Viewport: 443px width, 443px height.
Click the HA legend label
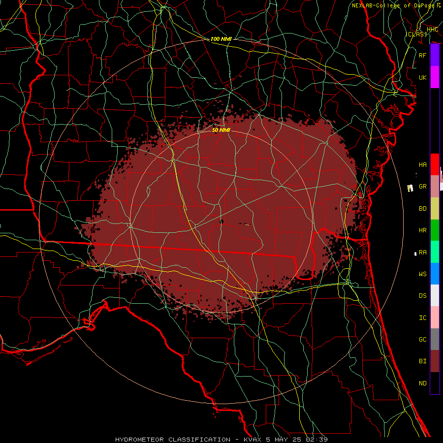pyautogui.click(x=422, y=164)
